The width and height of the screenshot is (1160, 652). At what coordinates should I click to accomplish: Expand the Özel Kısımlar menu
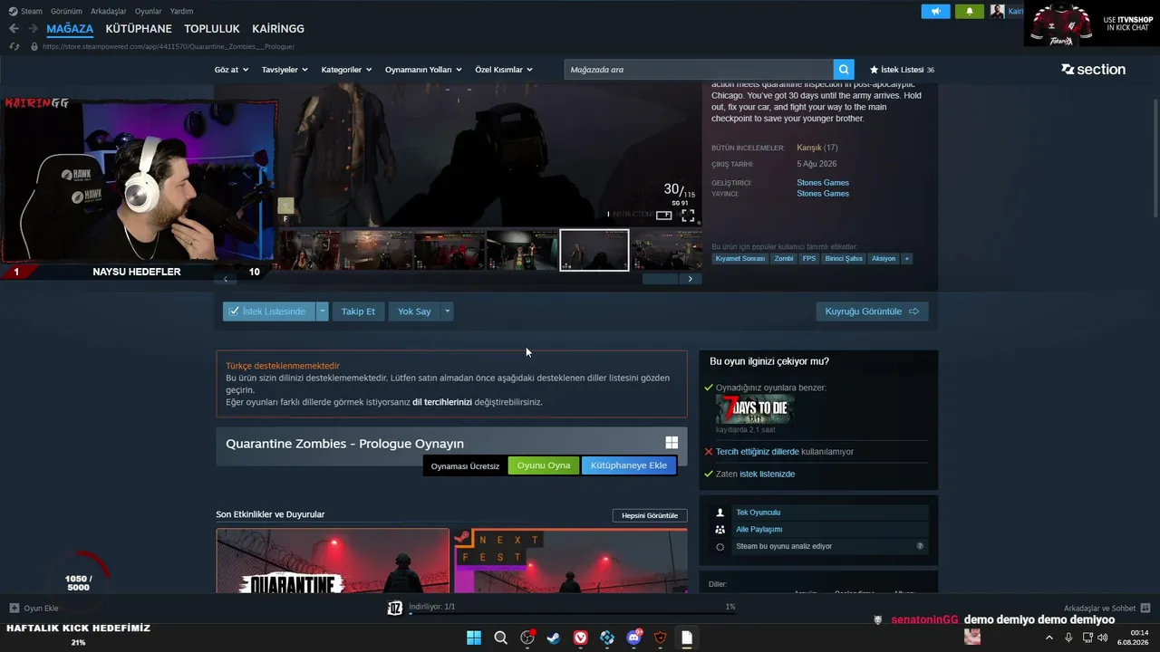coord(504,70)
